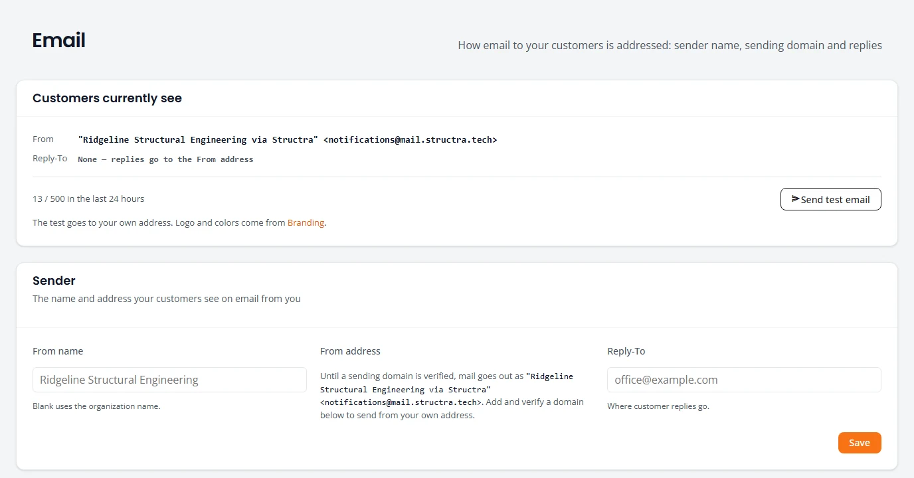Click the Sender section subtitle text
Viewport: 914px width, 478px height.
click(x=167, y=299)
